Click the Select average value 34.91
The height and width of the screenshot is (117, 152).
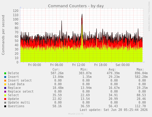coord(113,95)
